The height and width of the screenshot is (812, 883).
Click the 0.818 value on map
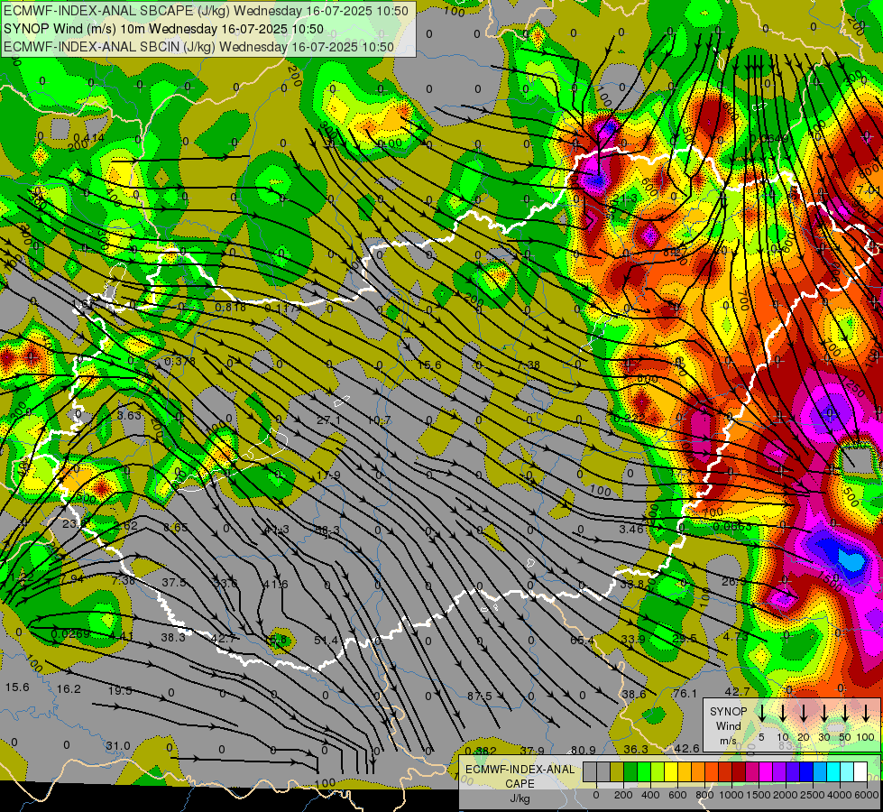coord(230,307)
